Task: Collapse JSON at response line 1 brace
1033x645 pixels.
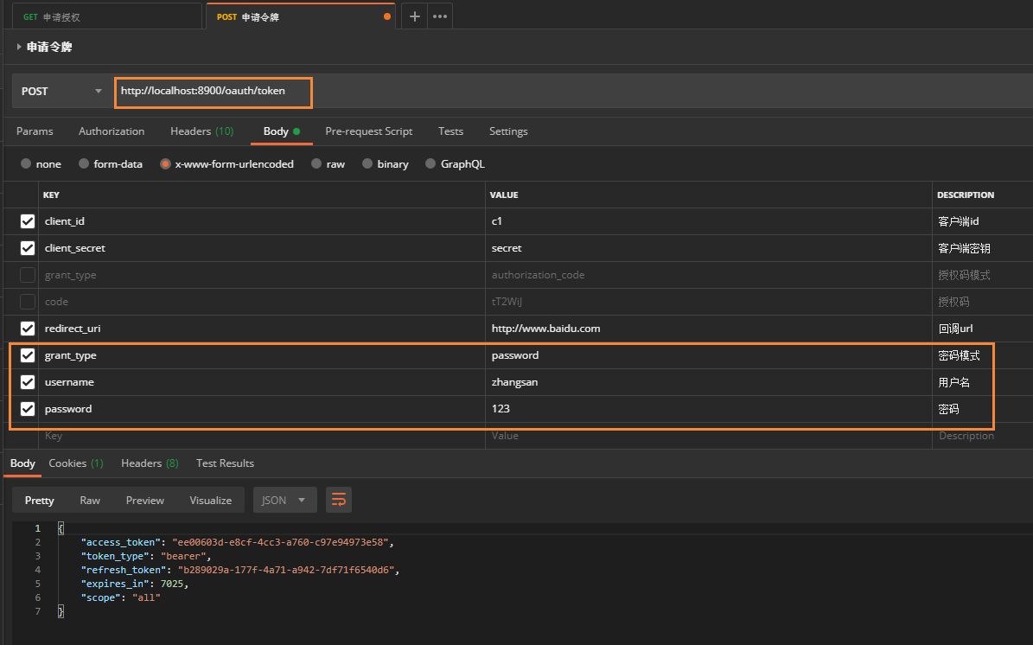Action: [61, 528]
